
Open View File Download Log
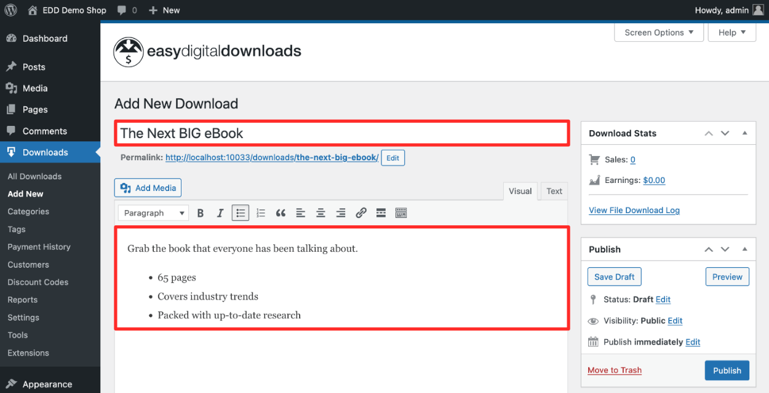click(x=634, y=210)
